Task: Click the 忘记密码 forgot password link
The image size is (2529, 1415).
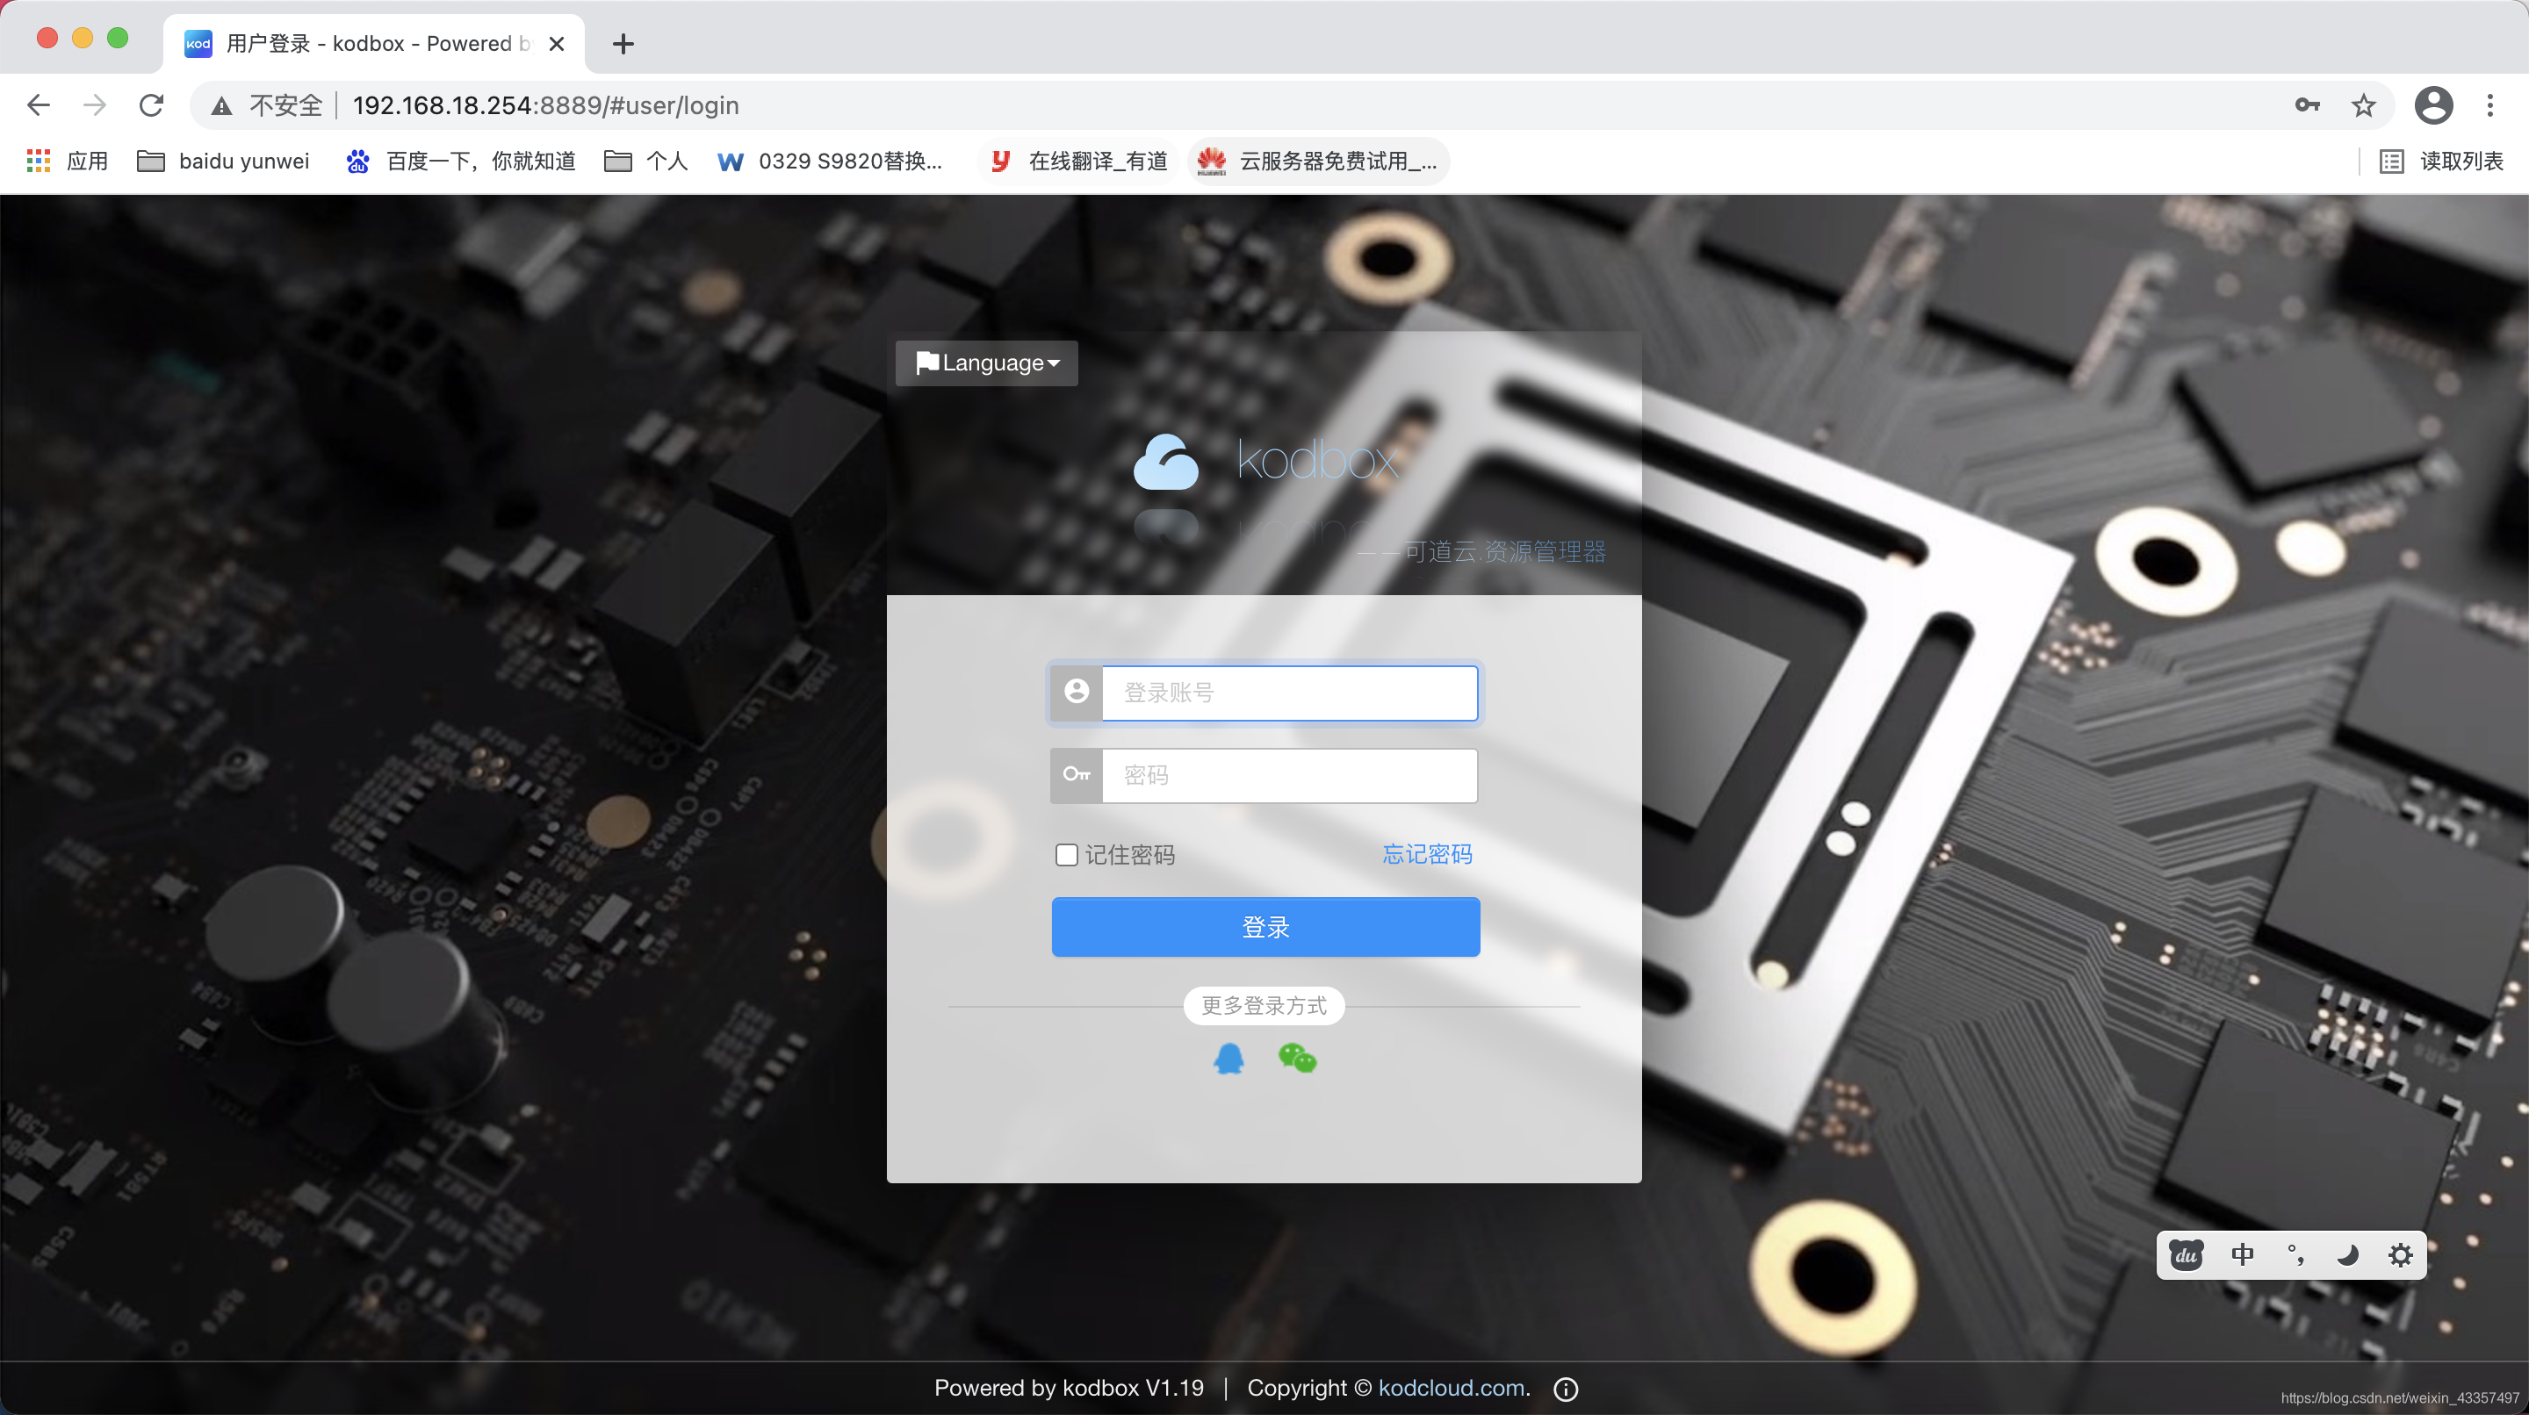Action: [x=1426, y=852]
